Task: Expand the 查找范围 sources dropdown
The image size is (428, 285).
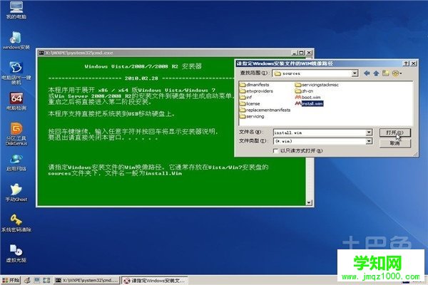Action: click(355, 73)
